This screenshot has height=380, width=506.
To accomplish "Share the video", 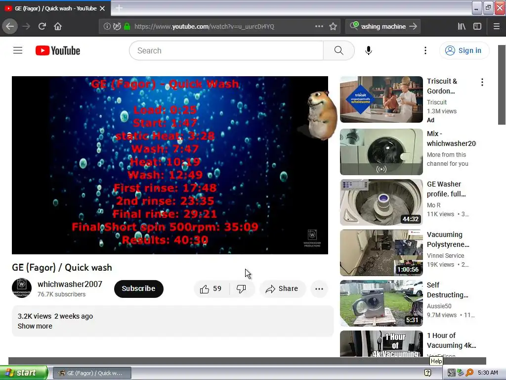I will click(x=282, y=289).
